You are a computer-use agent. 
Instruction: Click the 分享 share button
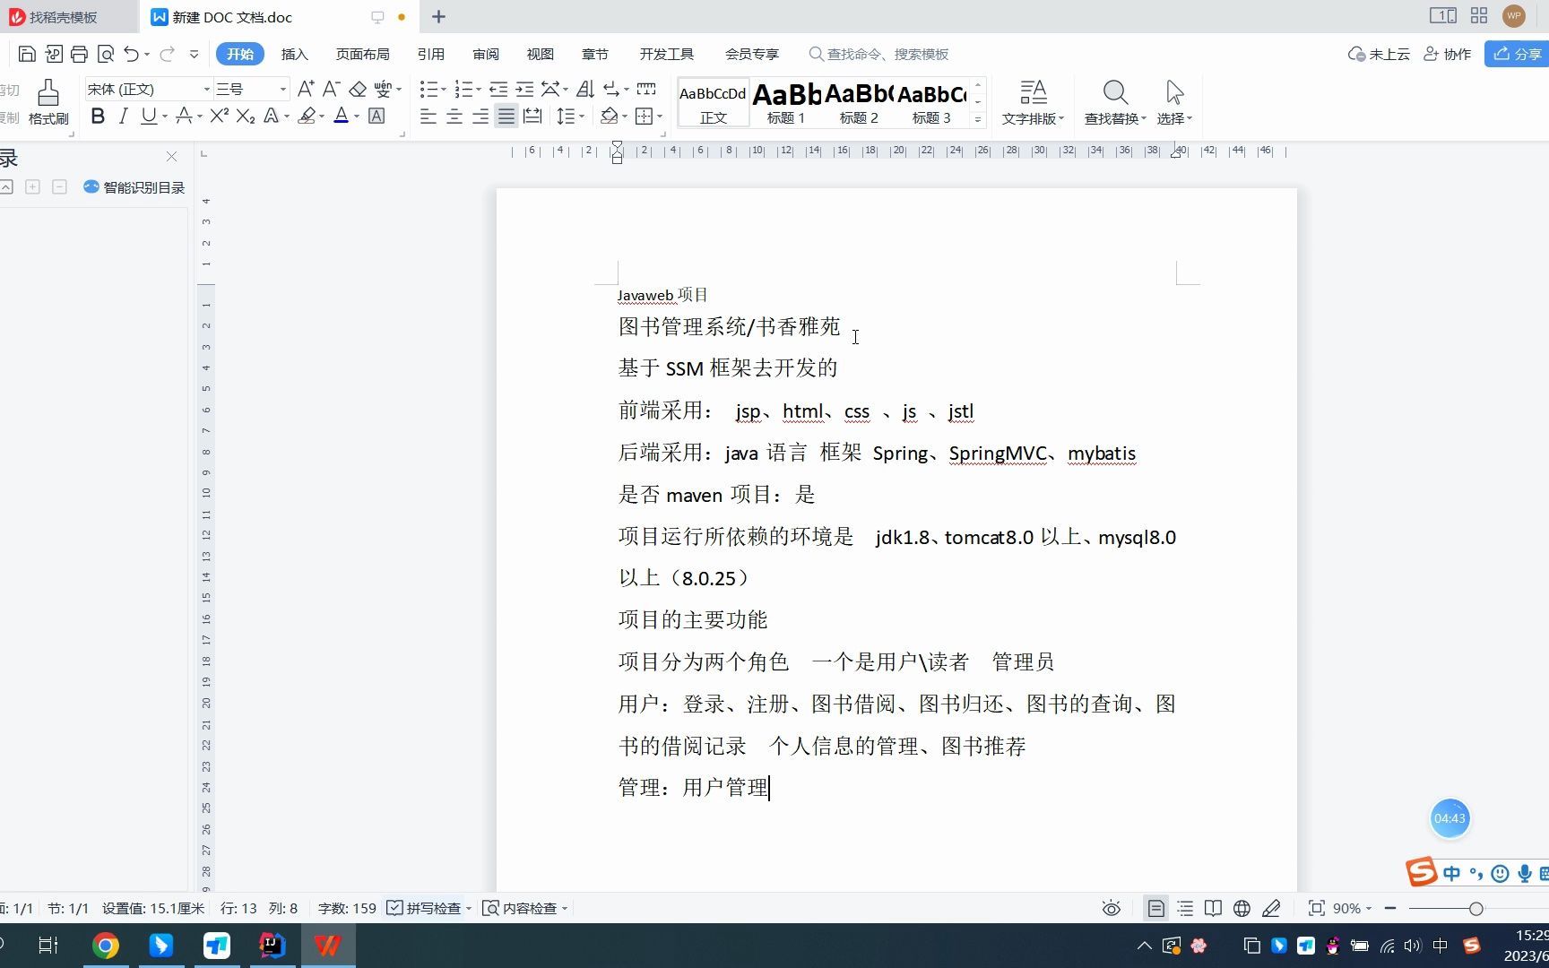1517,54
